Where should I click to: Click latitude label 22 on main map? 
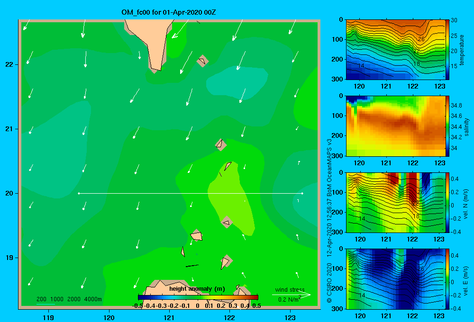[9, 64]
